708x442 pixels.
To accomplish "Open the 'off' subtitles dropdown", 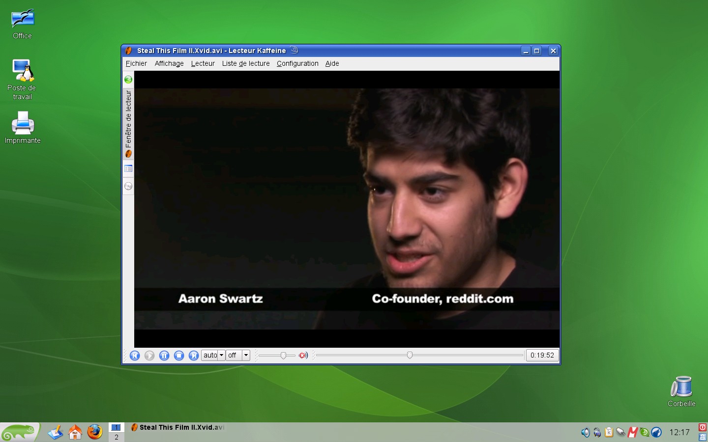I will 238,355.
